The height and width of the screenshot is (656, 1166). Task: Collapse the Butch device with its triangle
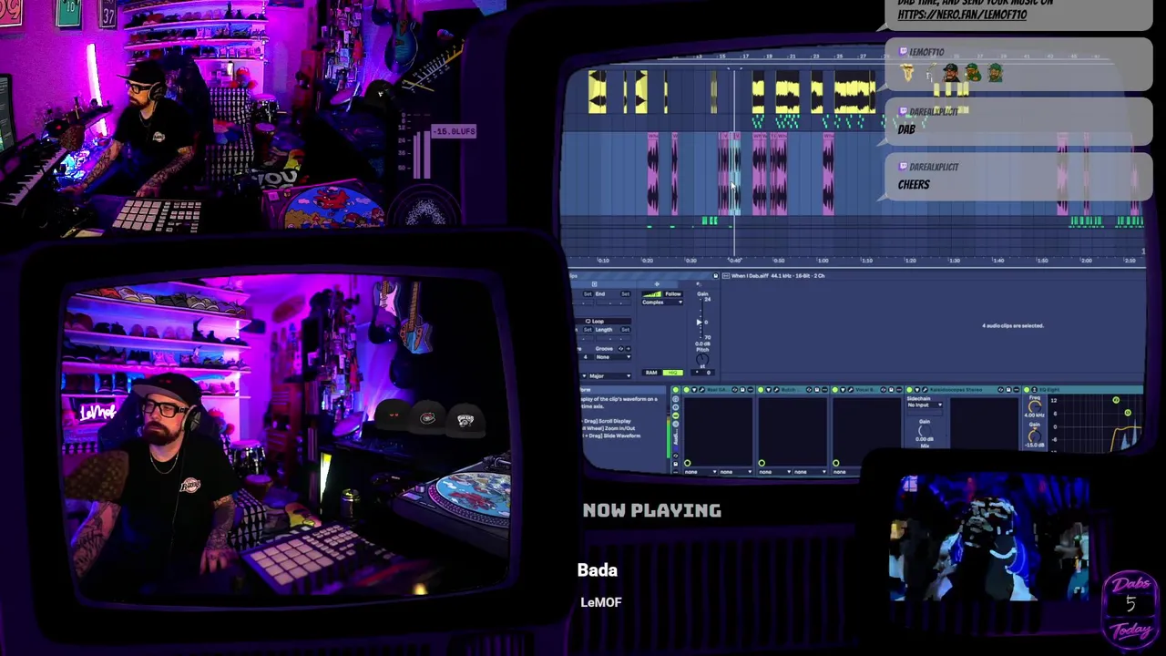(768, 390)
